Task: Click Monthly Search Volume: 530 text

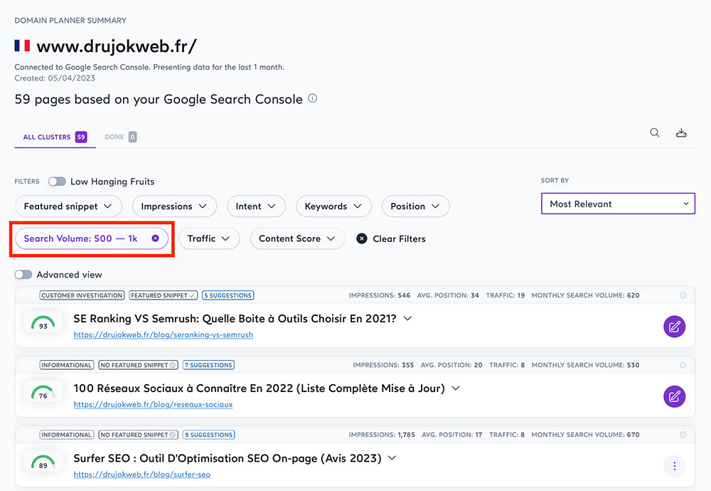Action: point(585,365)
